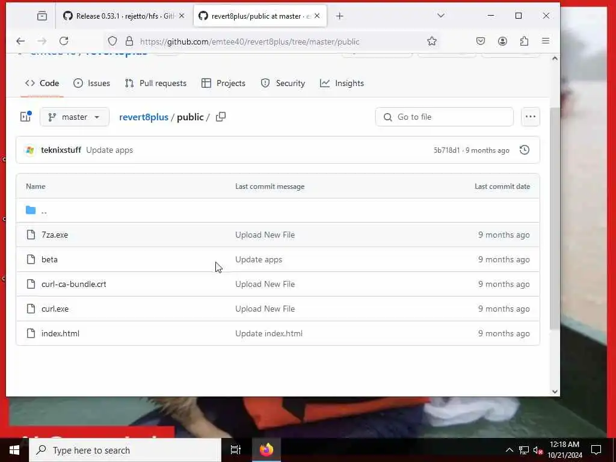Open Task View on the taskbar
This screenshot has height=462, width=616.
click(236, 450)
